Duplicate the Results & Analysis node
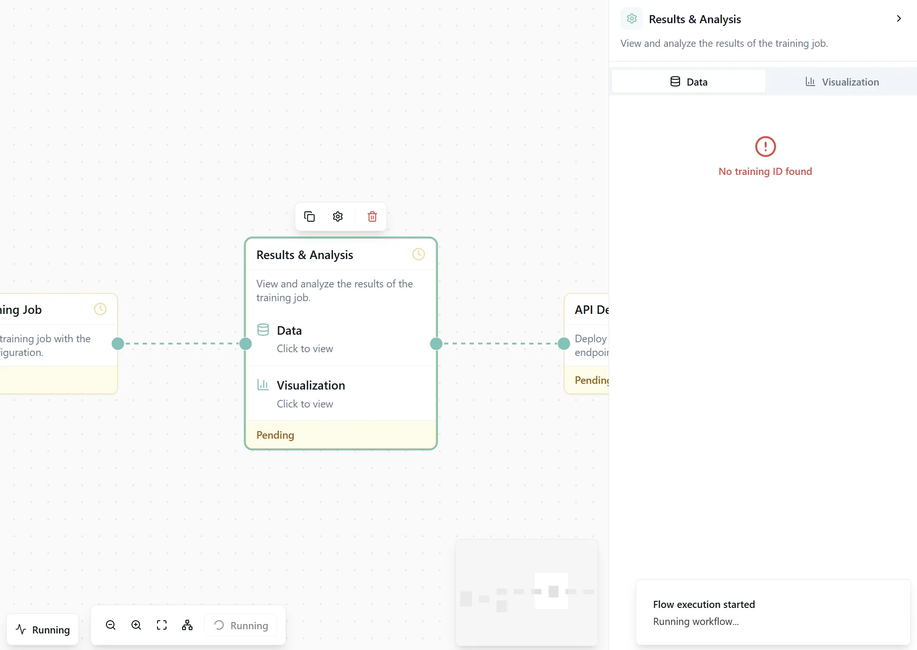Screen dimensions: 917x650 click(309, 217)
